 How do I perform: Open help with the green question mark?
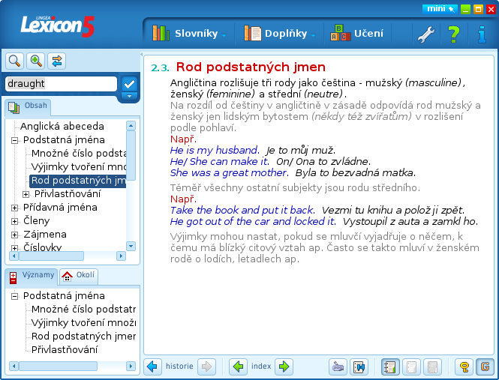click(453, 34)
